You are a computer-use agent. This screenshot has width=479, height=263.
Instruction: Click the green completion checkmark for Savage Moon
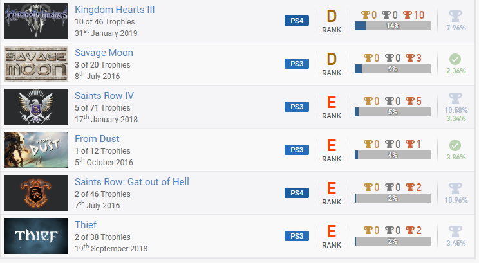(x=455, y=59)
